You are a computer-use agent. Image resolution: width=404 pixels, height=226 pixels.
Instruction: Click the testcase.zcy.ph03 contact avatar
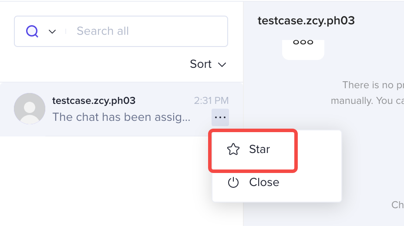point(30,109)
